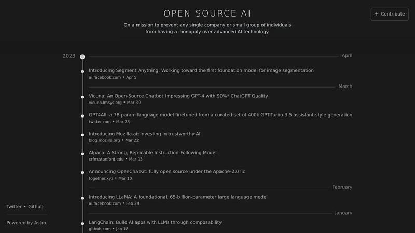Open the Vicuna Open-Source Chatbot article
Screen dimensions: 415x233
pos(178,96)
